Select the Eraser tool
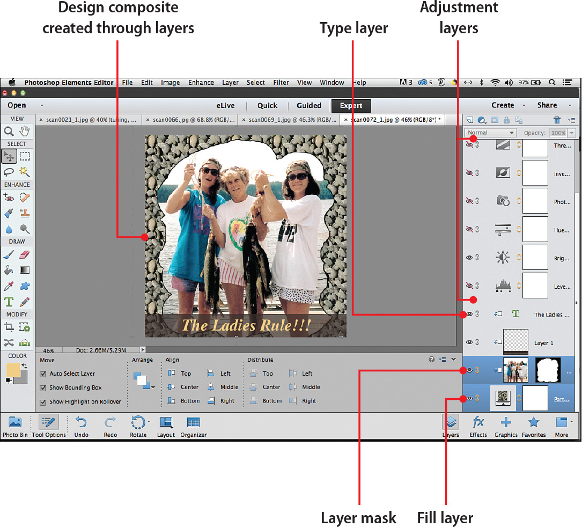This screenshot has height=527, width=582. point(25,254)
